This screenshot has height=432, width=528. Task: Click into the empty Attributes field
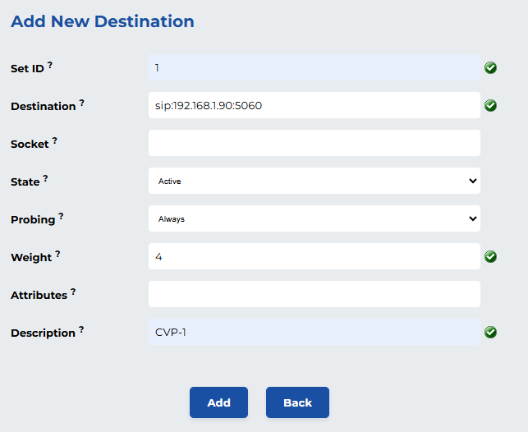pos(314,294)
